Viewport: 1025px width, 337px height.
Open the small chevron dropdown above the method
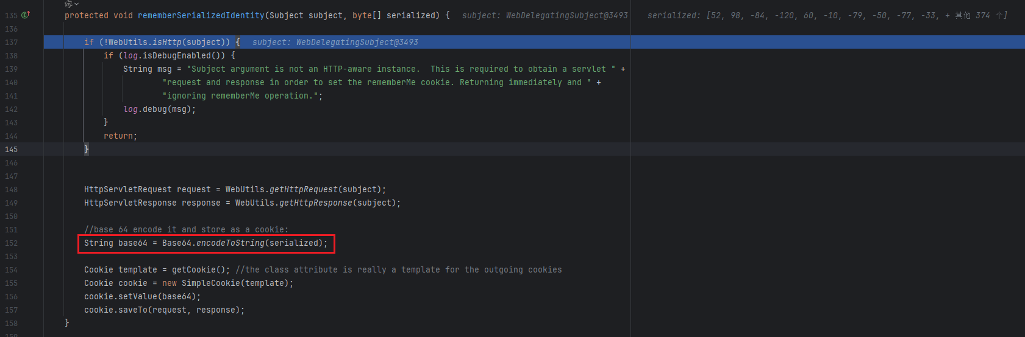point(76,4)
